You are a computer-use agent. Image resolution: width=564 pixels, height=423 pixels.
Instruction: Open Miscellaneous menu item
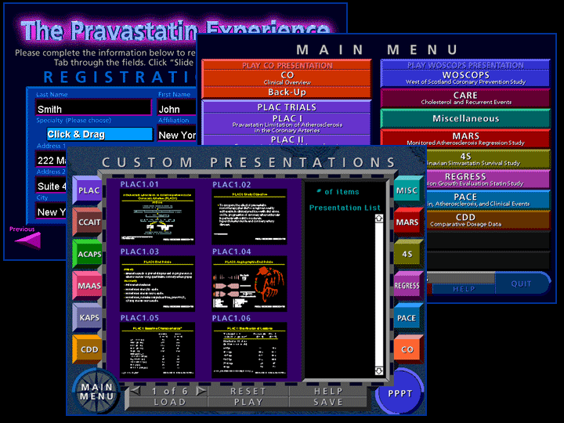[x=465, y=118]
